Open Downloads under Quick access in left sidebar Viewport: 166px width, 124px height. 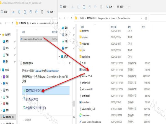tap(6, 55)
